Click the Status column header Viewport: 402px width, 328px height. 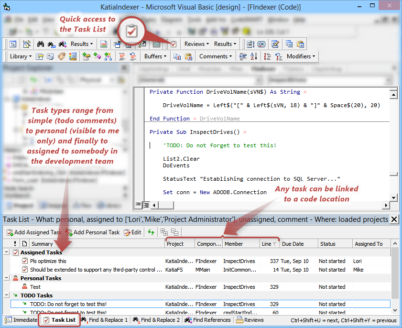click(x=335, y=244)
